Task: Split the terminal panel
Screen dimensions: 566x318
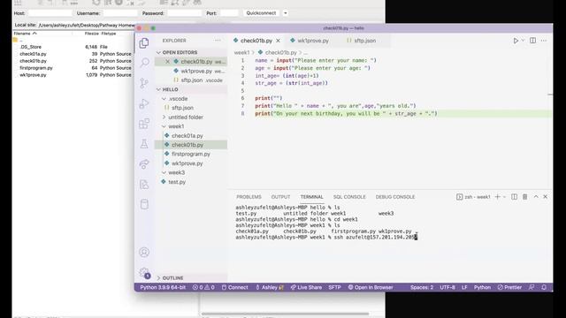Action: (x=515, y=196)
